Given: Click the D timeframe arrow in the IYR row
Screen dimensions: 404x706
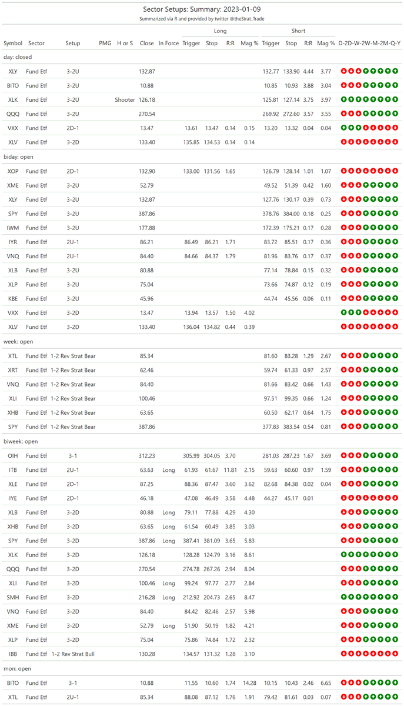Looking at the screenshot, I should (343, 242).
